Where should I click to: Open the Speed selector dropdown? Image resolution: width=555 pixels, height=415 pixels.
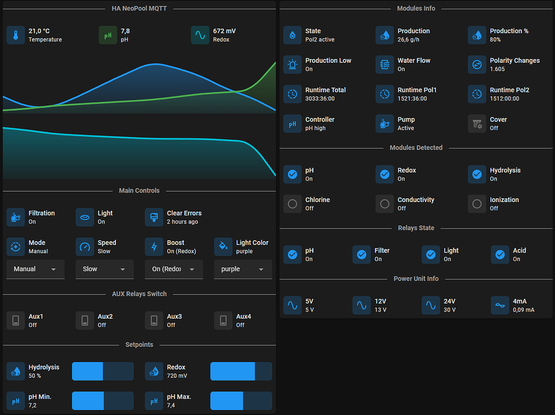pyautogui.click(x=104, y=269)
